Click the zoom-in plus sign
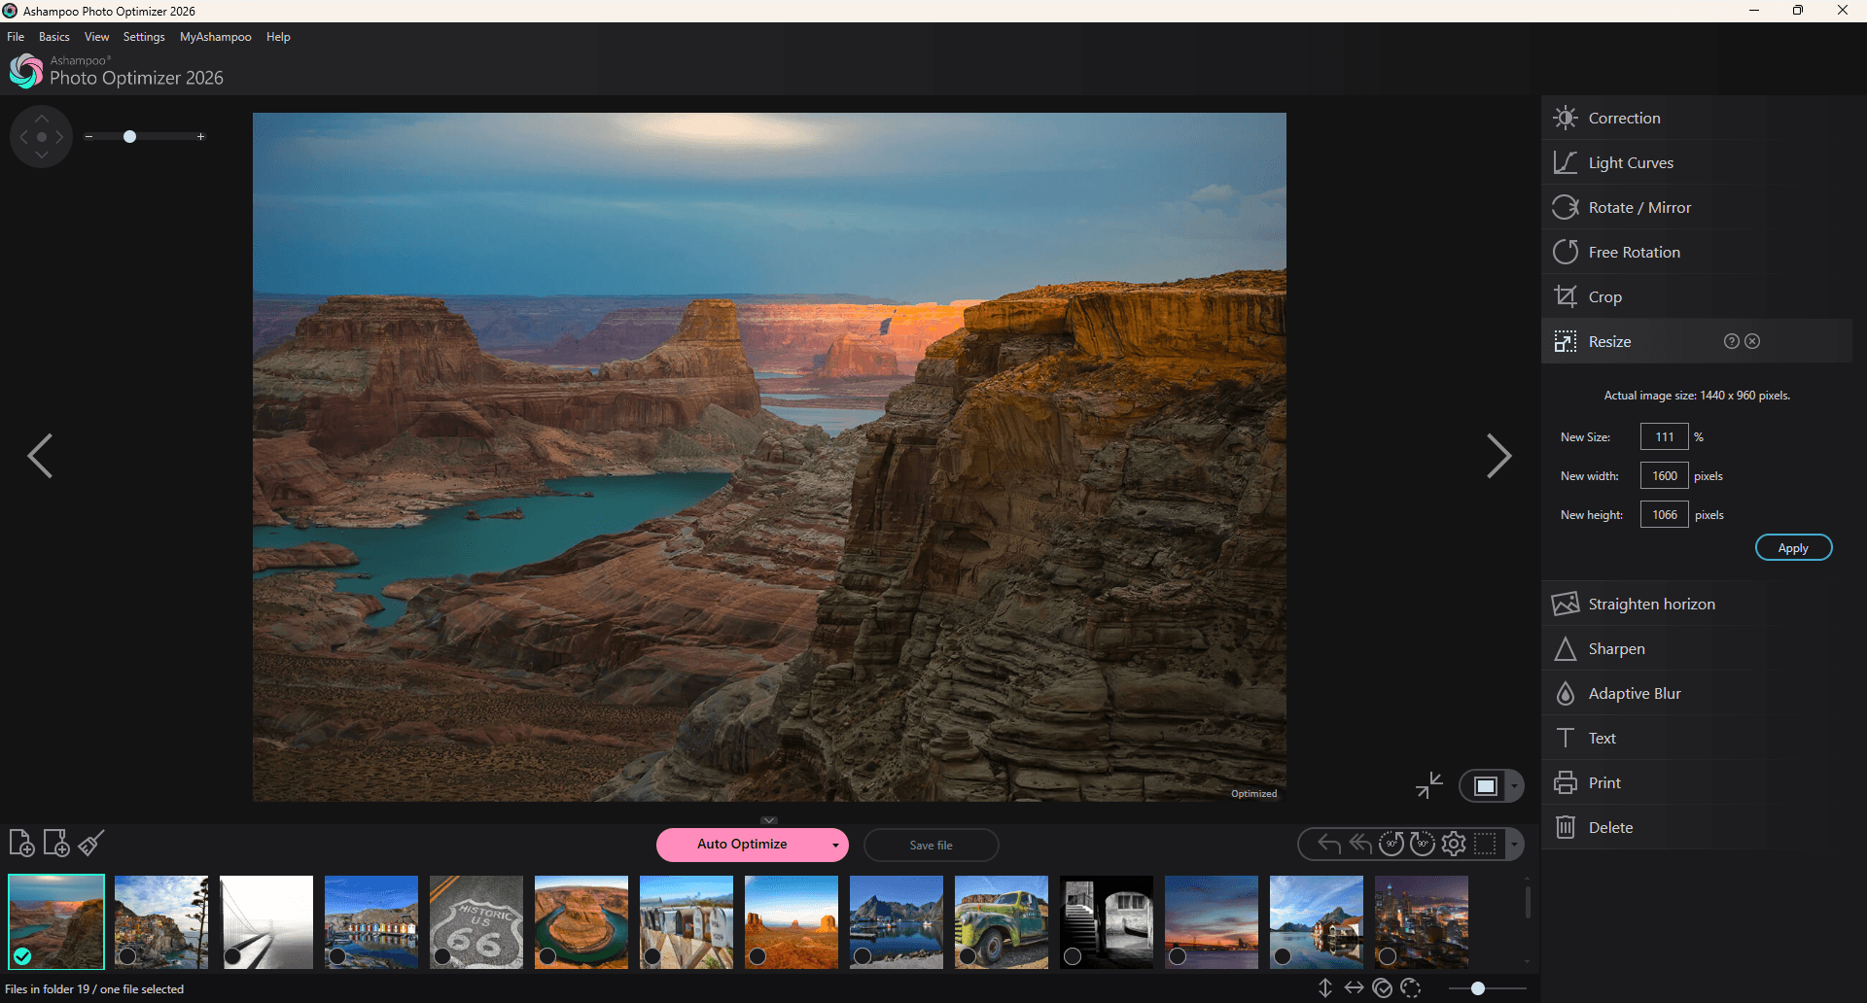This screenshot has width=1867, height=1003. click(201, 137)
